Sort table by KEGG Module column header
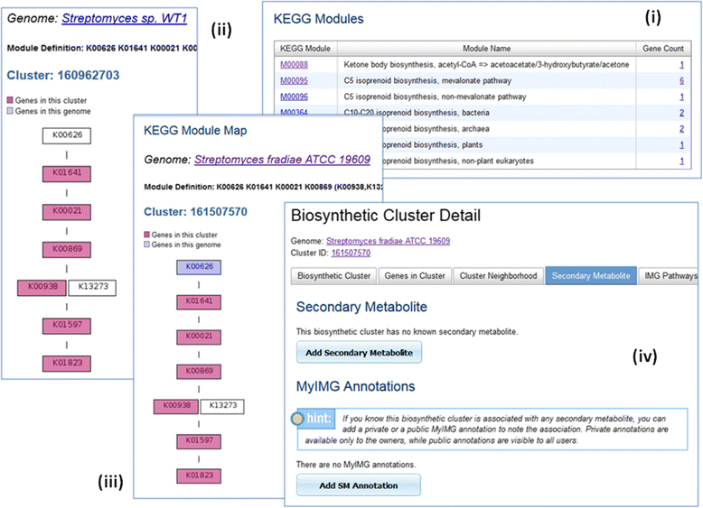 (x=305, y=49)
